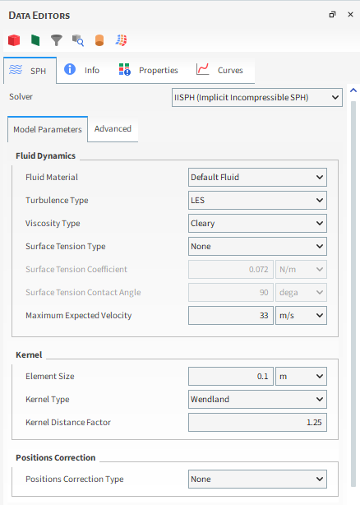This screenshot has width=360, height=505.
Task: Click the Element Size value field
Action: [x=231, y=376]
